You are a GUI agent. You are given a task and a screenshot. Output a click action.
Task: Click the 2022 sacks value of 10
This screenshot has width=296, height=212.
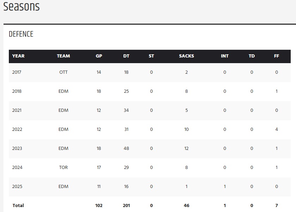pyautogui.click(x=186, y=129)
